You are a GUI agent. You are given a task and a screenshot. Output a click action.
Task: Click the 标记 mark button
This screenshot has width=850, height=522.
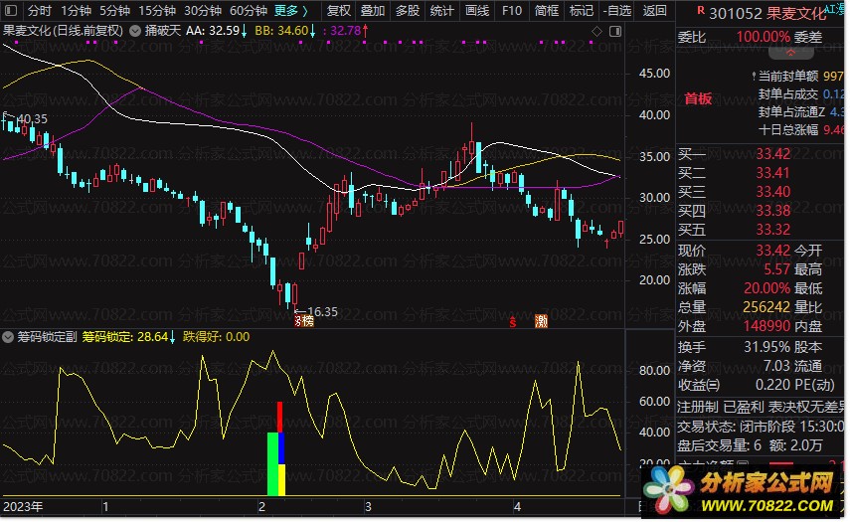tap(582, 10)
